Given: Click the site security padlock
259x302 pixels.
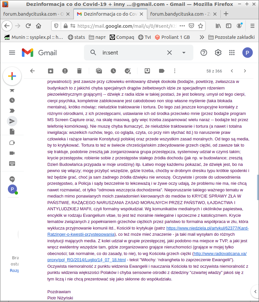Looking at the screenshot, I should point(66,25).
